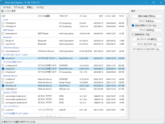Sort by the サイズ column header

[121, 16]
